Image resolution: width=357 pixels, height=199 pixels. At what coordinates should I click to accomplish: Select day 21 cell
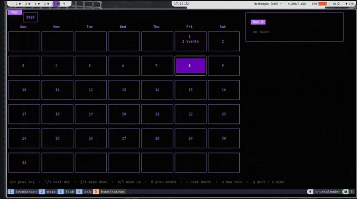[x=157, y=114]
